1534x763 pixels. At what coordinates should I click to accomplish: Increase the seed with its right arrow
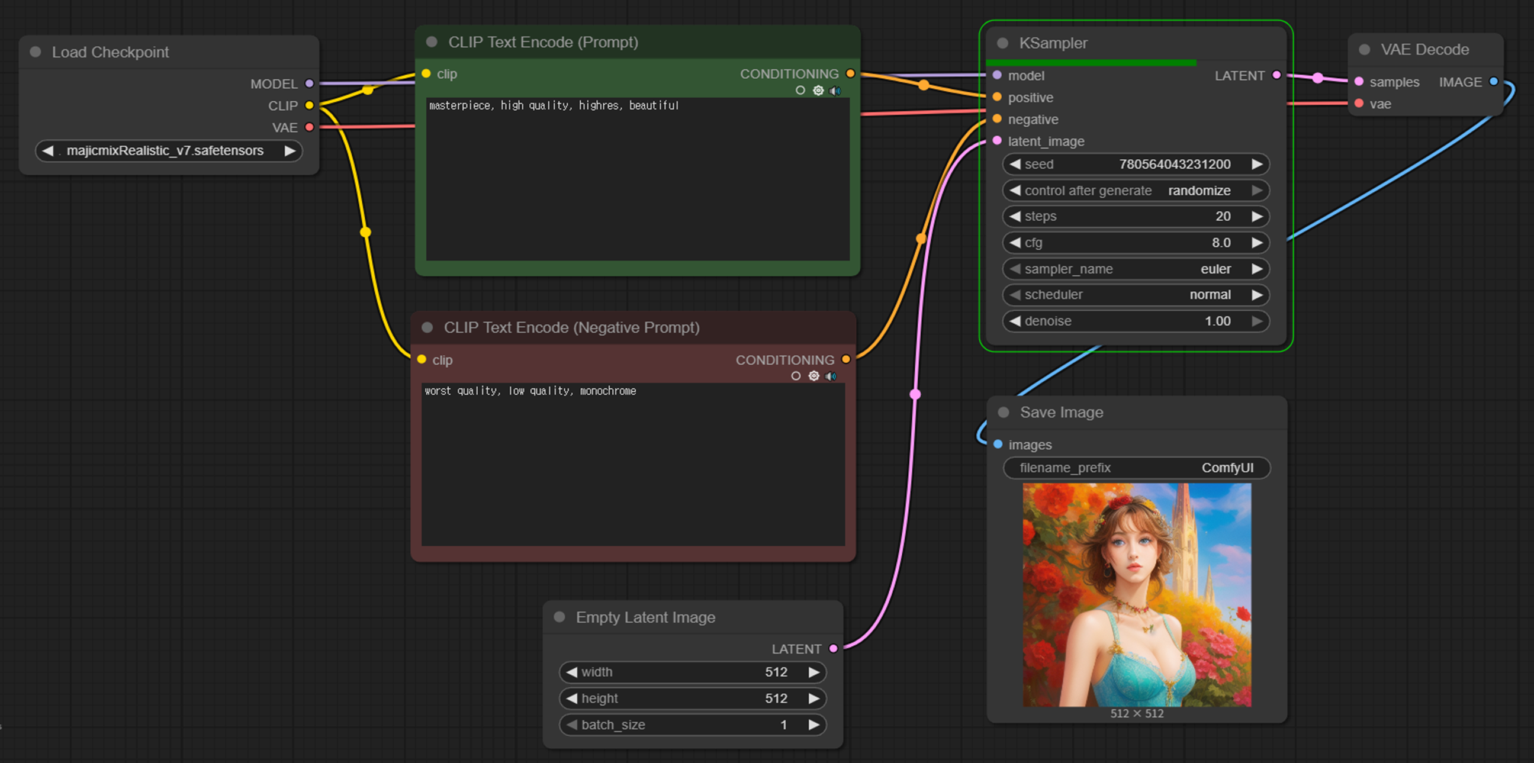coord(1256,165)
